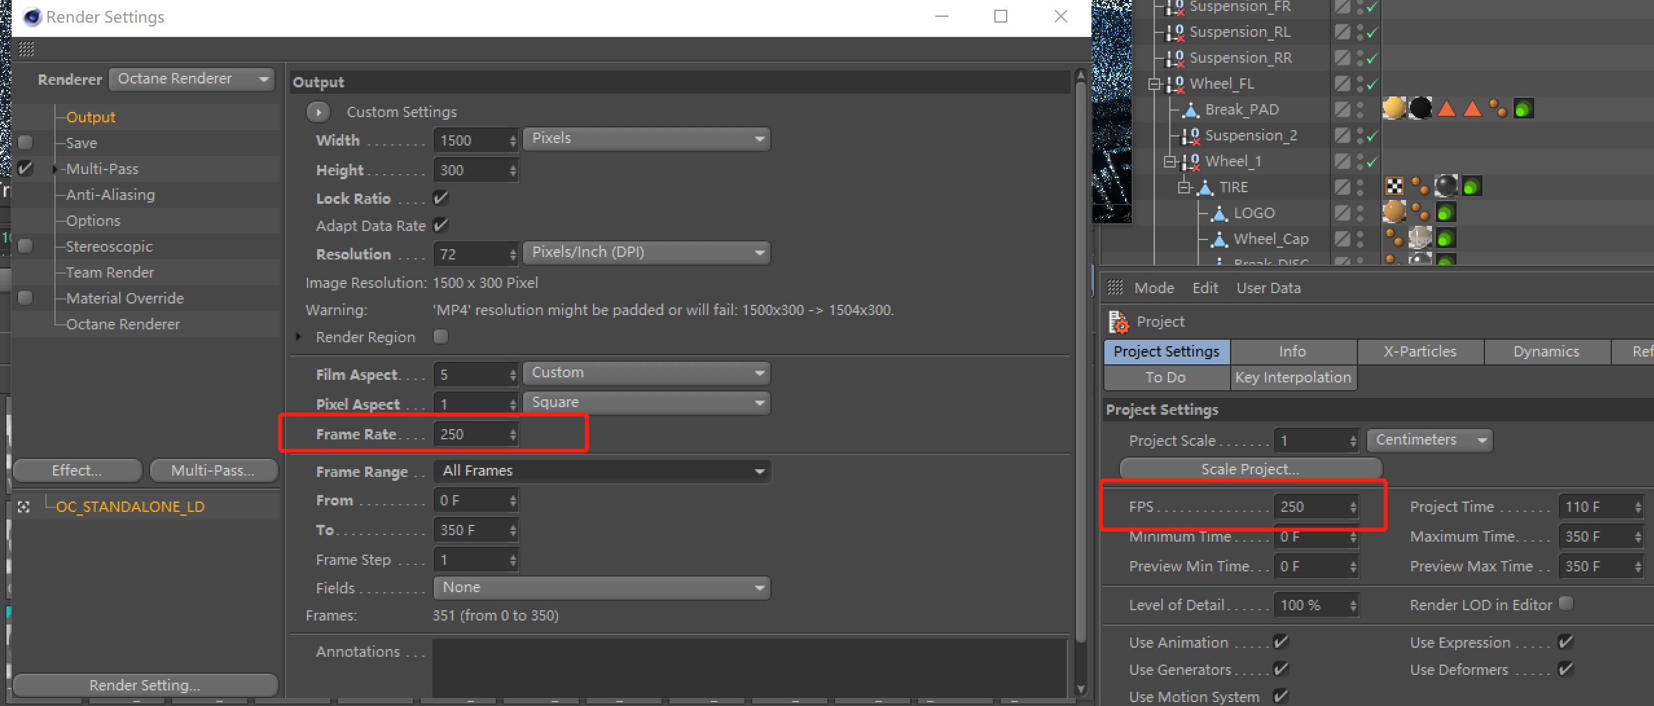Click the null object icon for Suspension_RL

1175,32
